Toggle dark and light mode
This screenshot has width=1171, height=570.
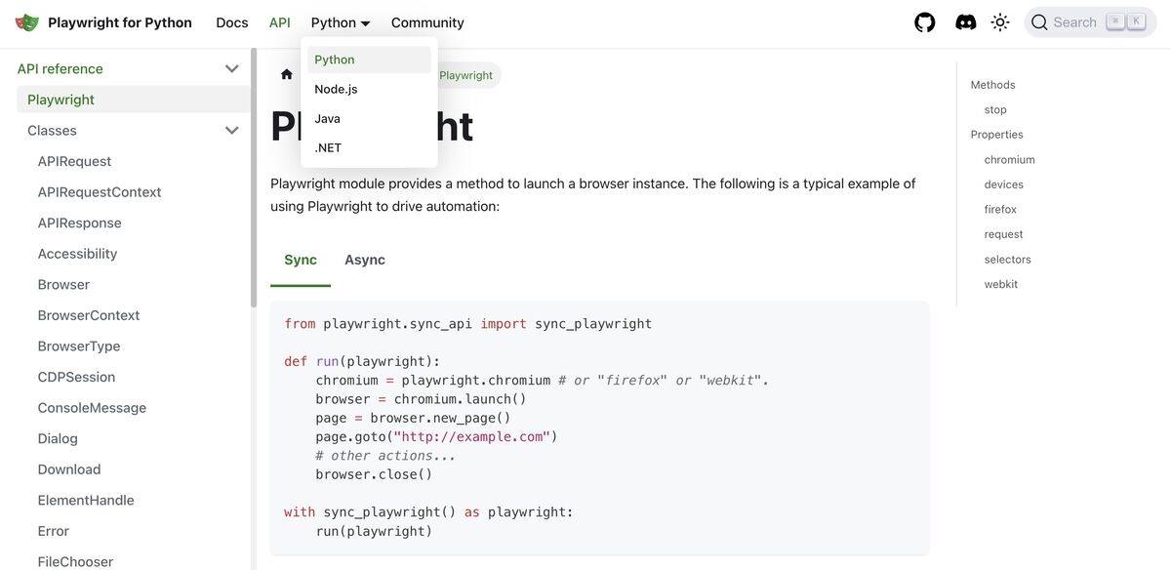coord(999,22)
